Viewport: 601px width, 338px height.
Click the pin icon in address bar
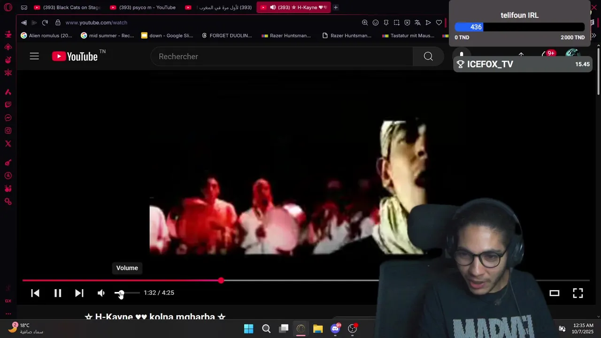386,23
